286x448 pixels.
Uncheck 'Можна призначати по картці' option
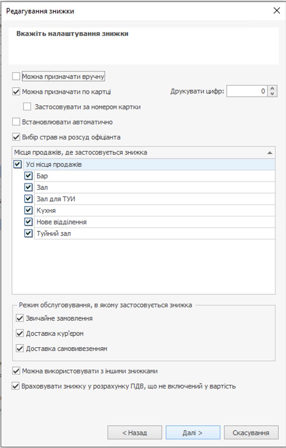(x=16, y=92)
